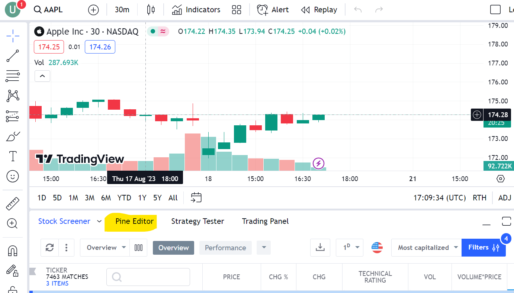514x293 pixels.
Task: Open the timezone 17:09:34 (UTC) menu
Action: [440, 198]
